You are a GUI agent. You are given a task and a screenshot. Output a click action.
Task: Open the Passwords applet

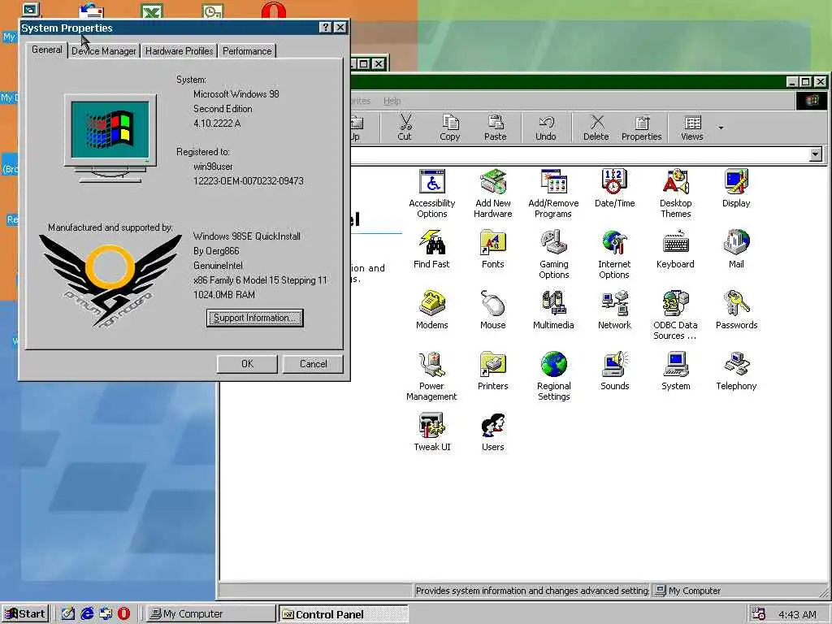pyautogui.click(x=736, y=310)
